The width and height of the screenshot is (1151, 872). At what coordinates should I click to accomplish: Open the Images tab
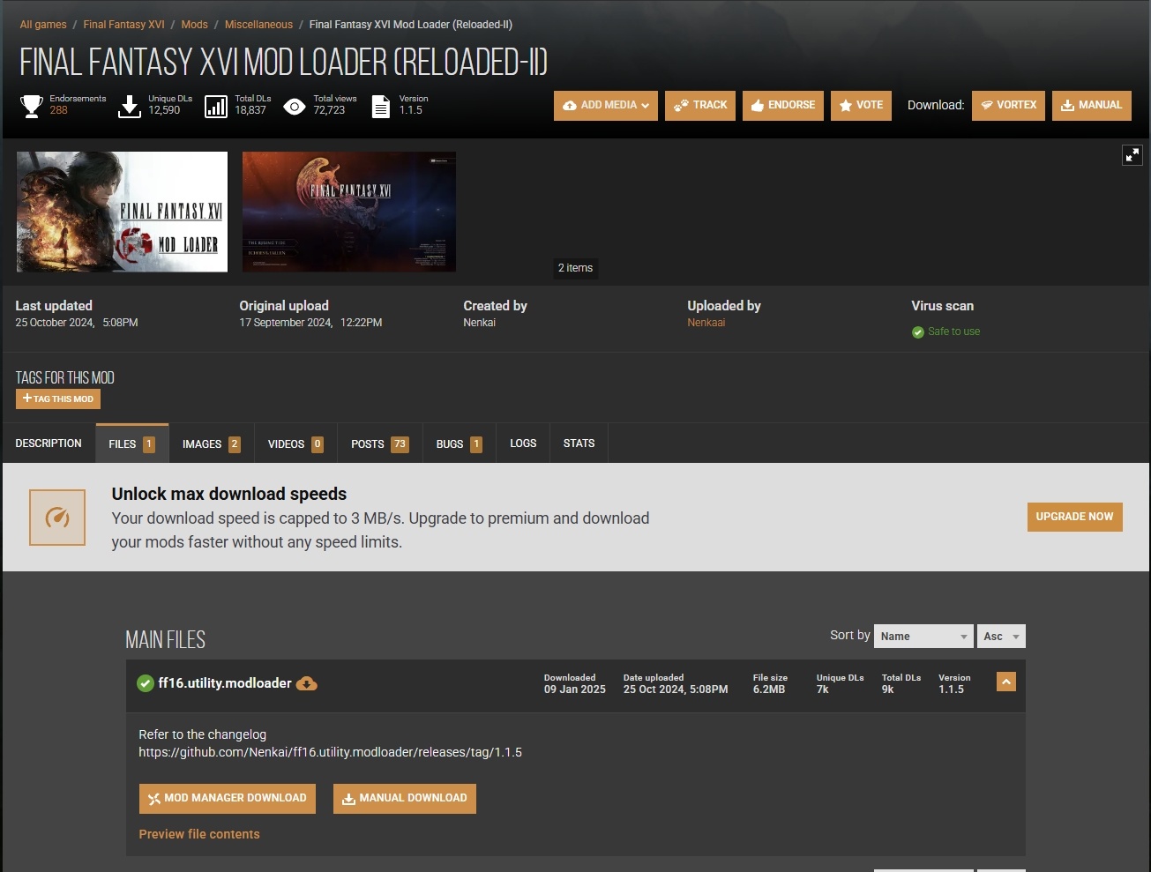pyautogui.click(x=212, y=443)
